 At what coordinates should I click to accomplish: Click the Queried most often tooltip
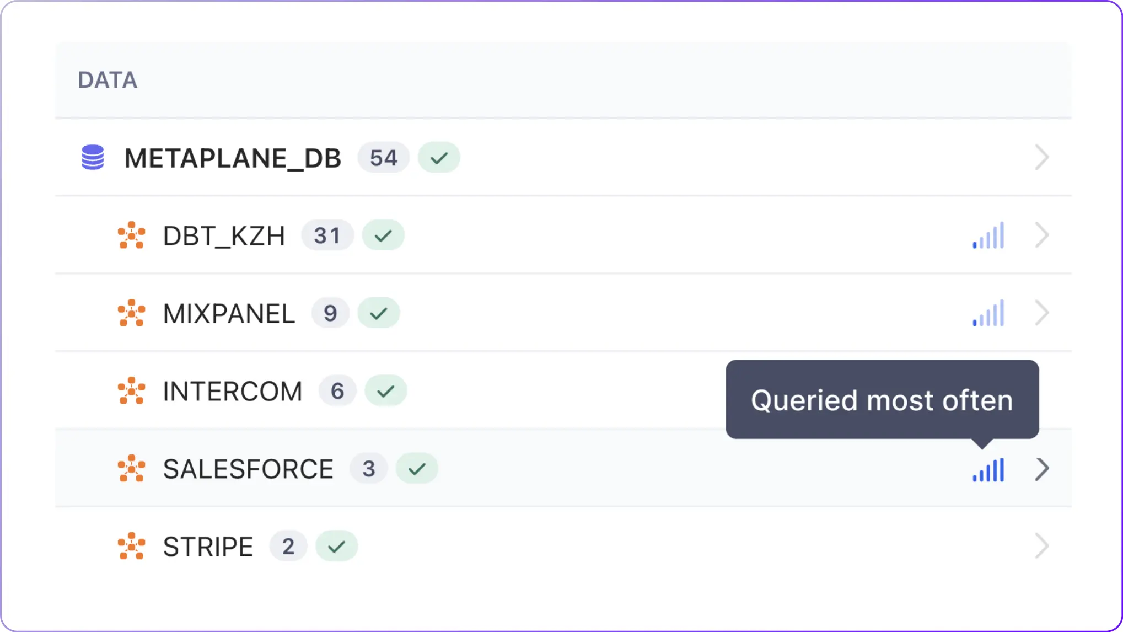coord(882,400)
